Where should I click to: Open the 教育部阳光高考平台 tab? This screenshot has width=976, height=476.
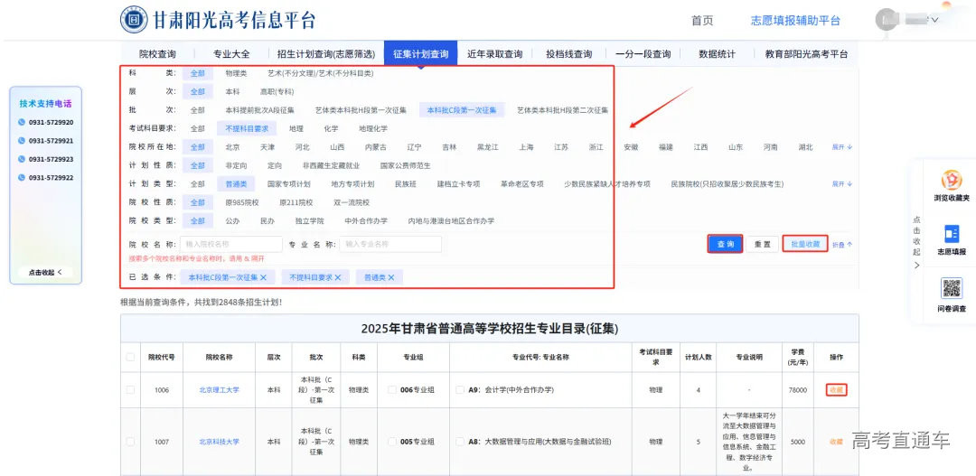pos(806,54)
